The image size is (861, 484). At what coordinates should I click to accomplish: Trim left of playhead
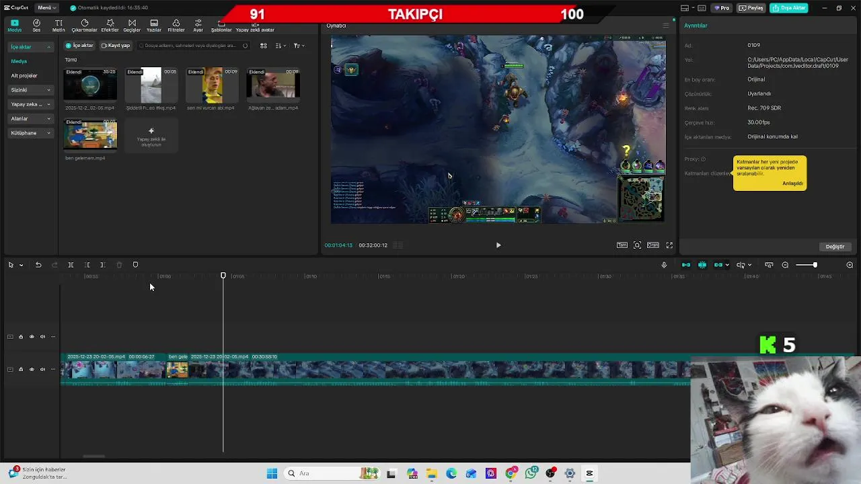pyautogui.click(x=87, y=265)
